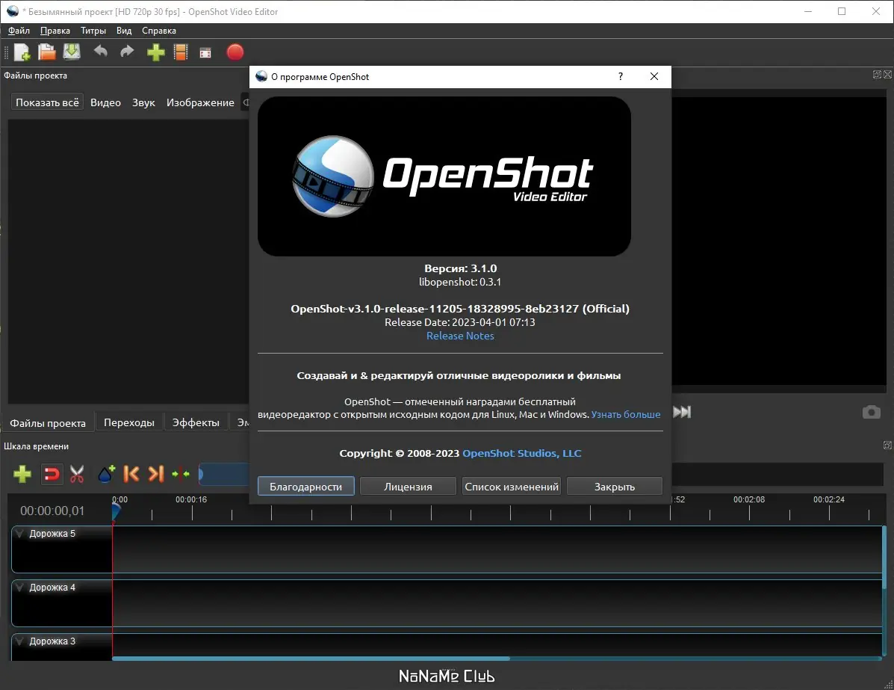This screenshot has height=690, width=894.
Task: Undo the last action in the toolbar
Action: point(100,52)
